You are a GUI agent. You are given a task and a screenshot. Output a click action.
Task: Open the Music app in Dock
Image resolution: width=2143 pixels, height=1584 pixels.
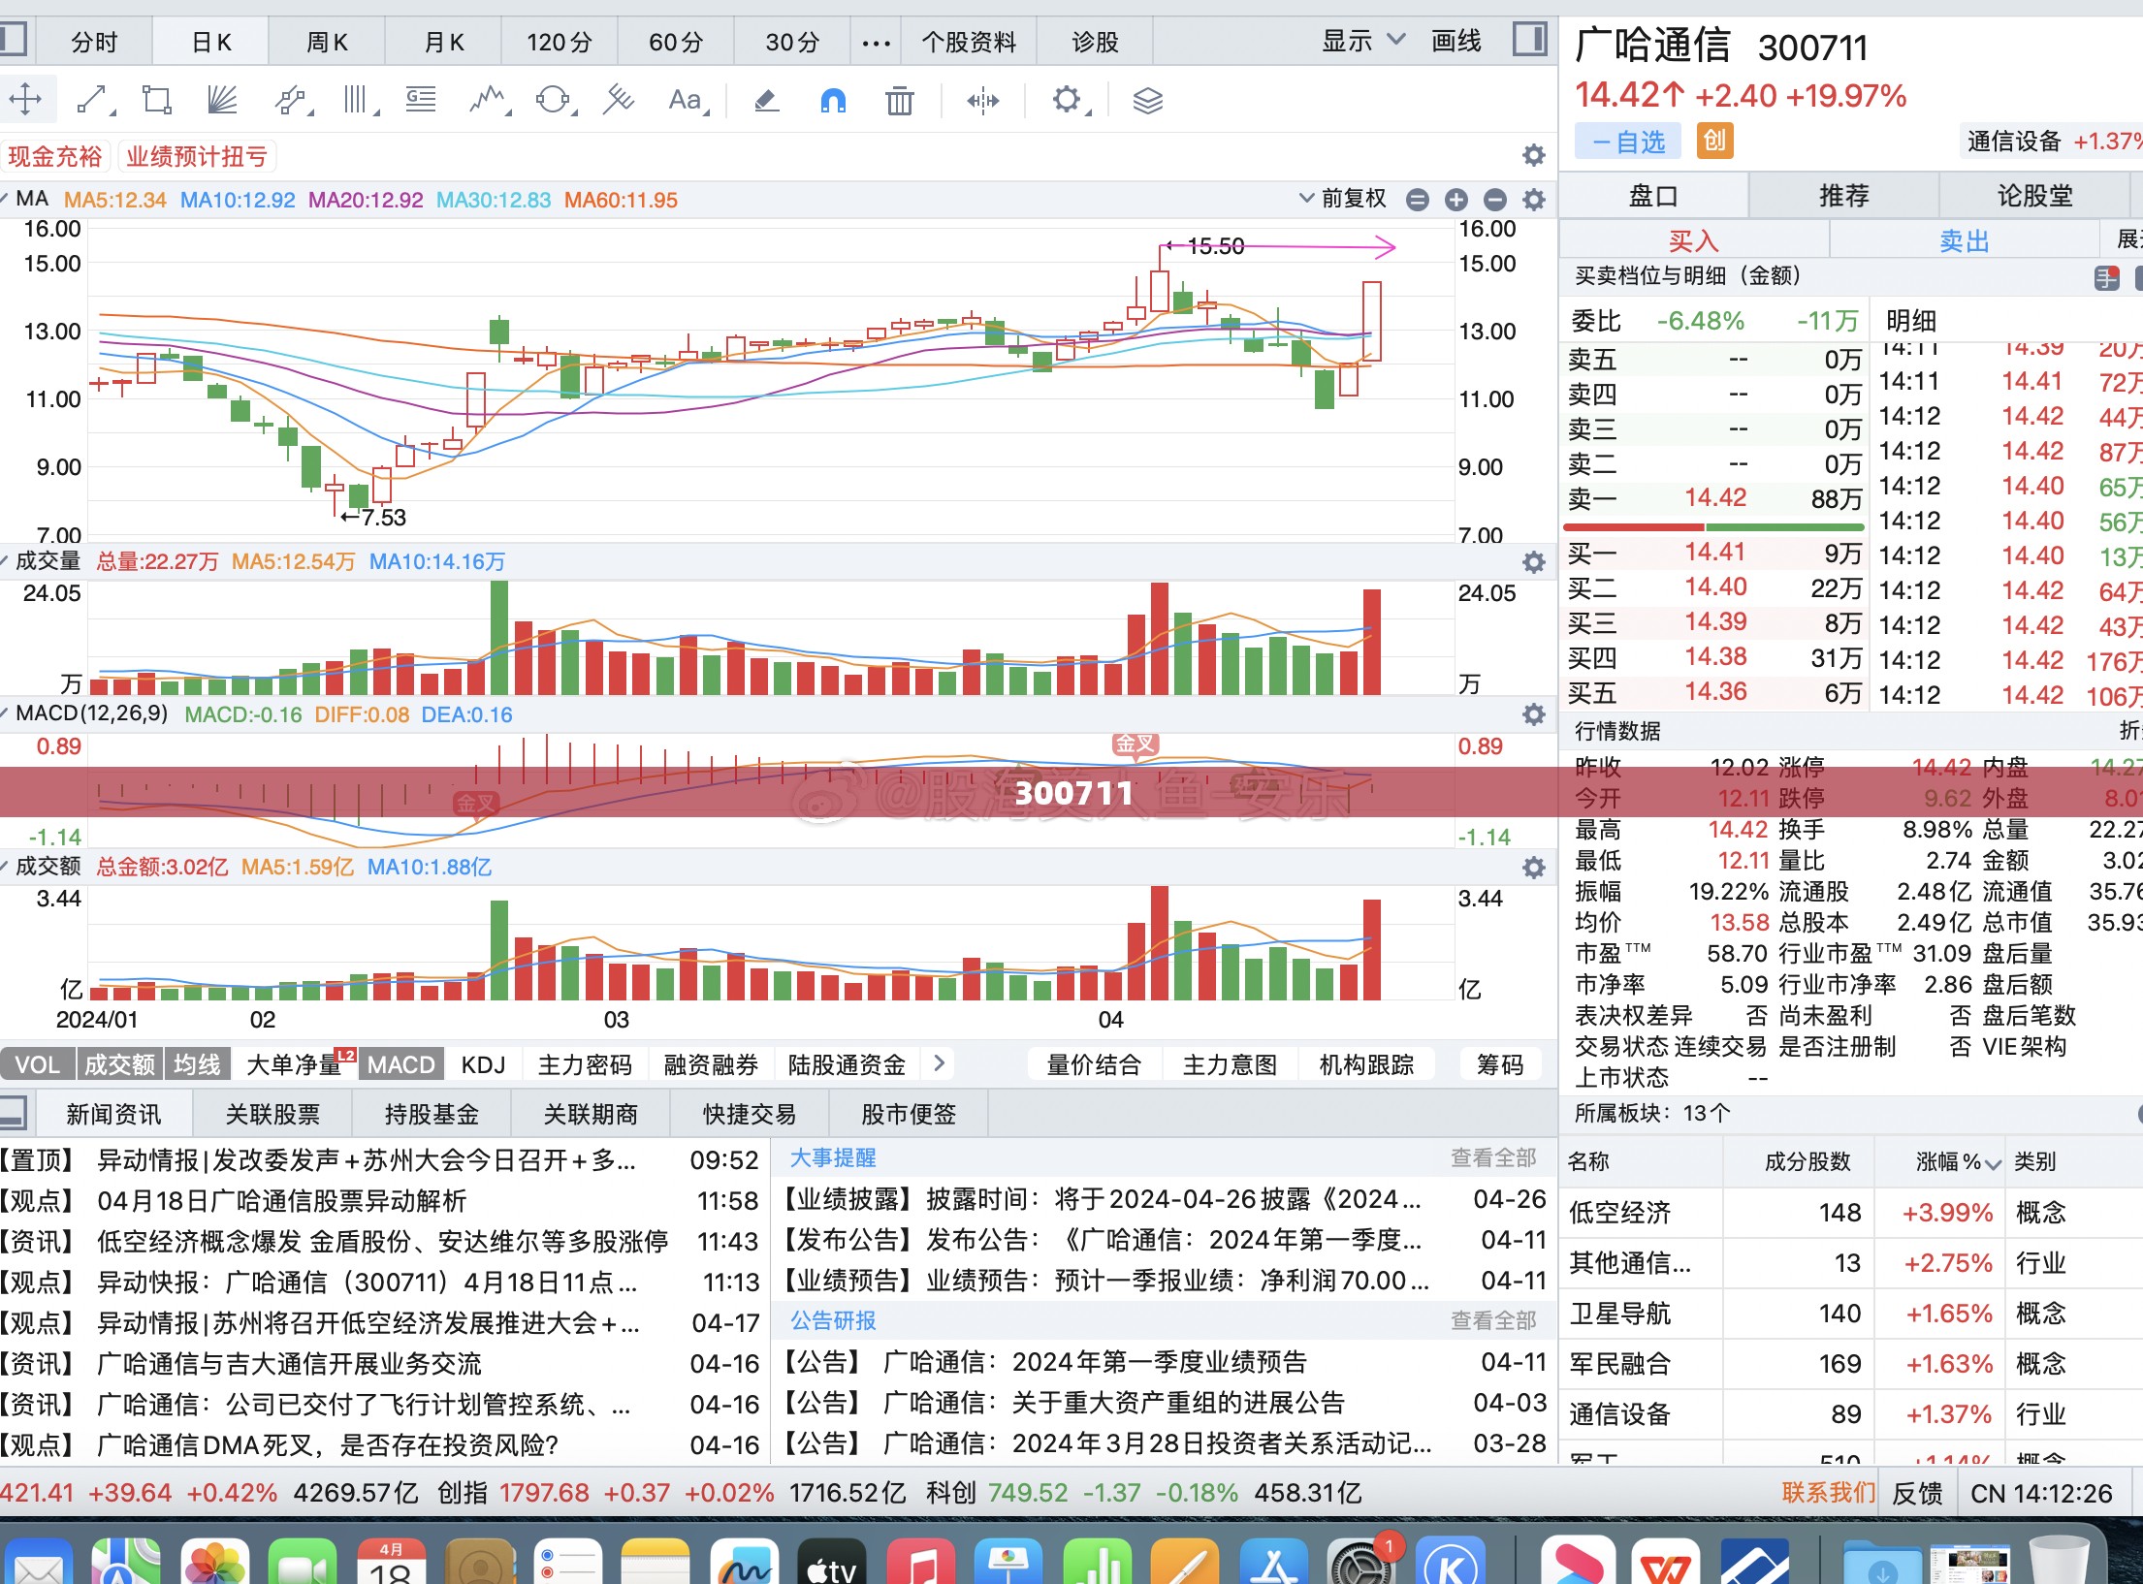point(922,1563)
